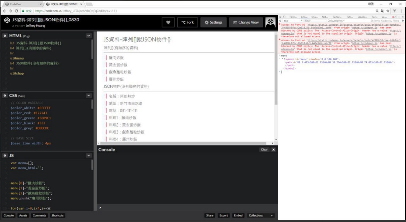The image size is (406, 222).
Task: Open the Comments panel
Action: pos(39,215)
